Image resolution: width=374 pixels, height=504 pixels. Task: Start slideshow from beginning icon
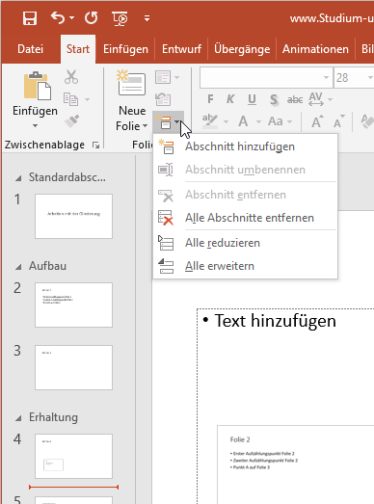coord(120,18)
